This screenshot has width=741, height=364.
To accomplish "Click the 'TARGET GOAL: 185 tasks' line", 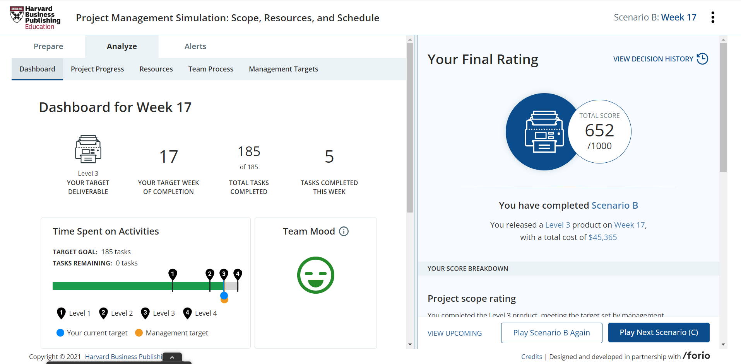I will (x=92, y=252).
